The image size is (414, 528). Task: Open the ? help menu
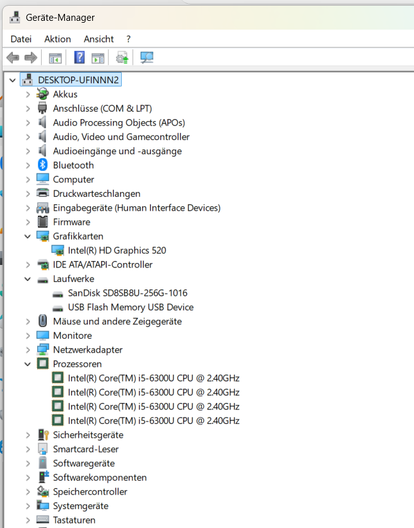pos(128,39)
